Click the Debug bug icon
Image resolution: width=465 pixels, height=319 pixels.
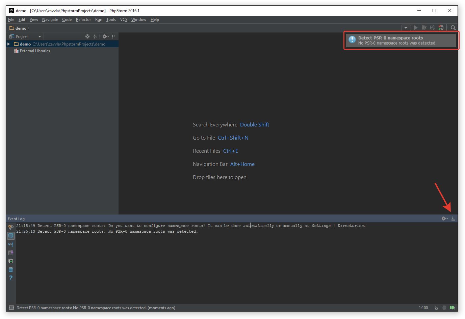pos(424,28)
